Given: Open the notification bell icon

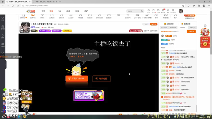Looking at the screenshot, I should click(x=168, y=11).
